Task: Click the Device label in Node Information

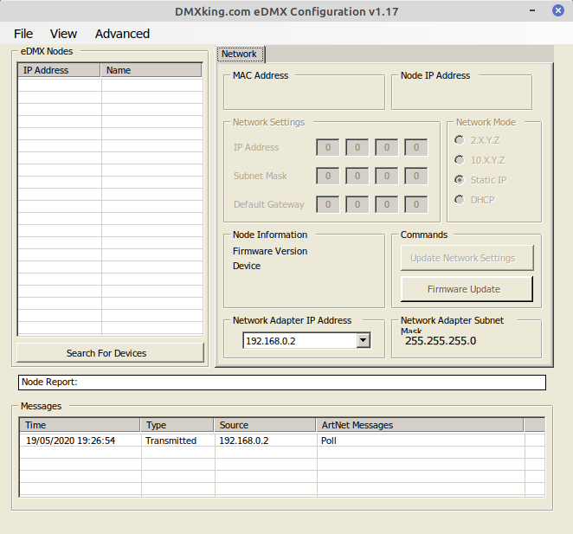Action: [x=247, y=266]
